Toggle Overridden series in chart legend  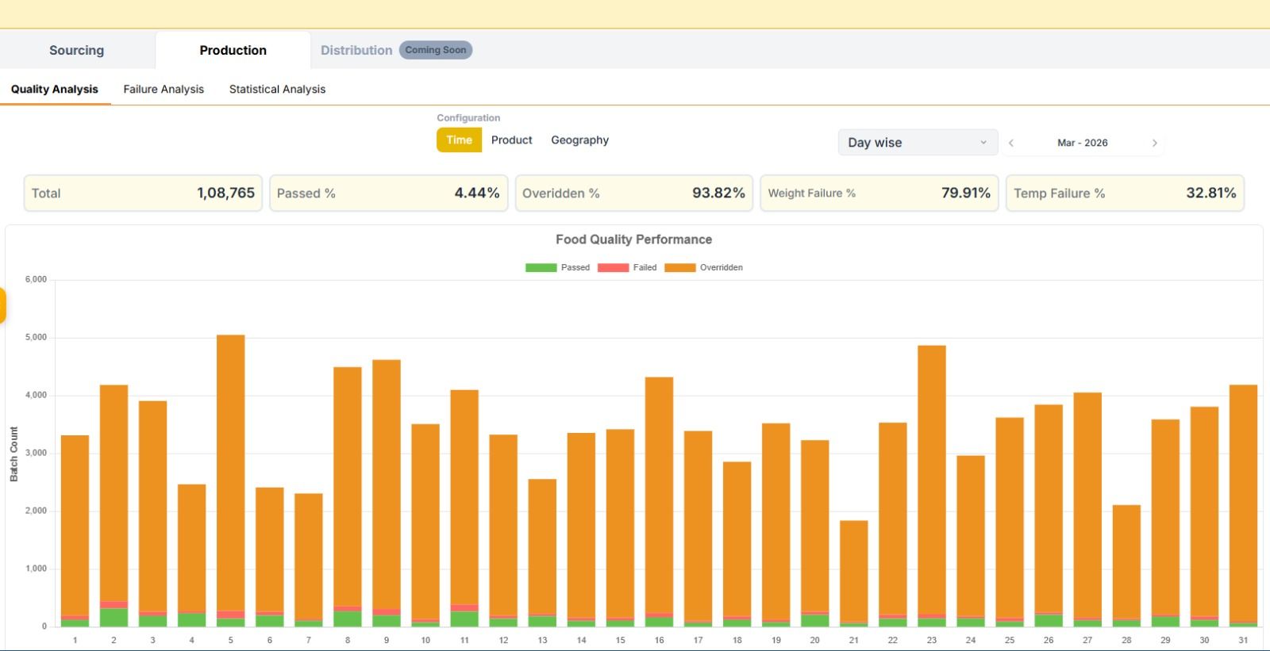[x=704, y=268]
